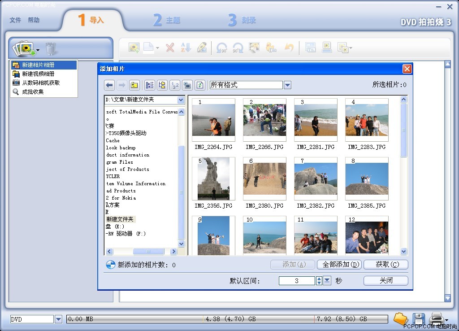Expand the arrow next to the blank page icon
Viewport: 459px width, 331px height.
[x=157, y=48]
